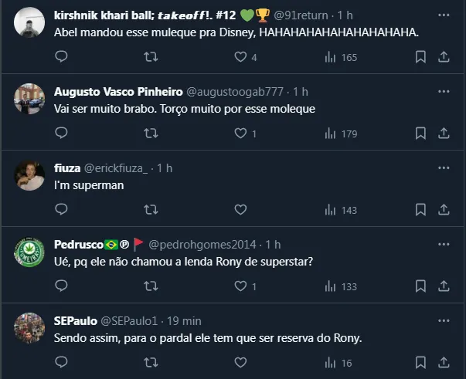The width and height of the screenshot is (466, 379).
Task: Reply to the SEPaulo tweet
Action: pyautogui.click(x=63, y=363)
